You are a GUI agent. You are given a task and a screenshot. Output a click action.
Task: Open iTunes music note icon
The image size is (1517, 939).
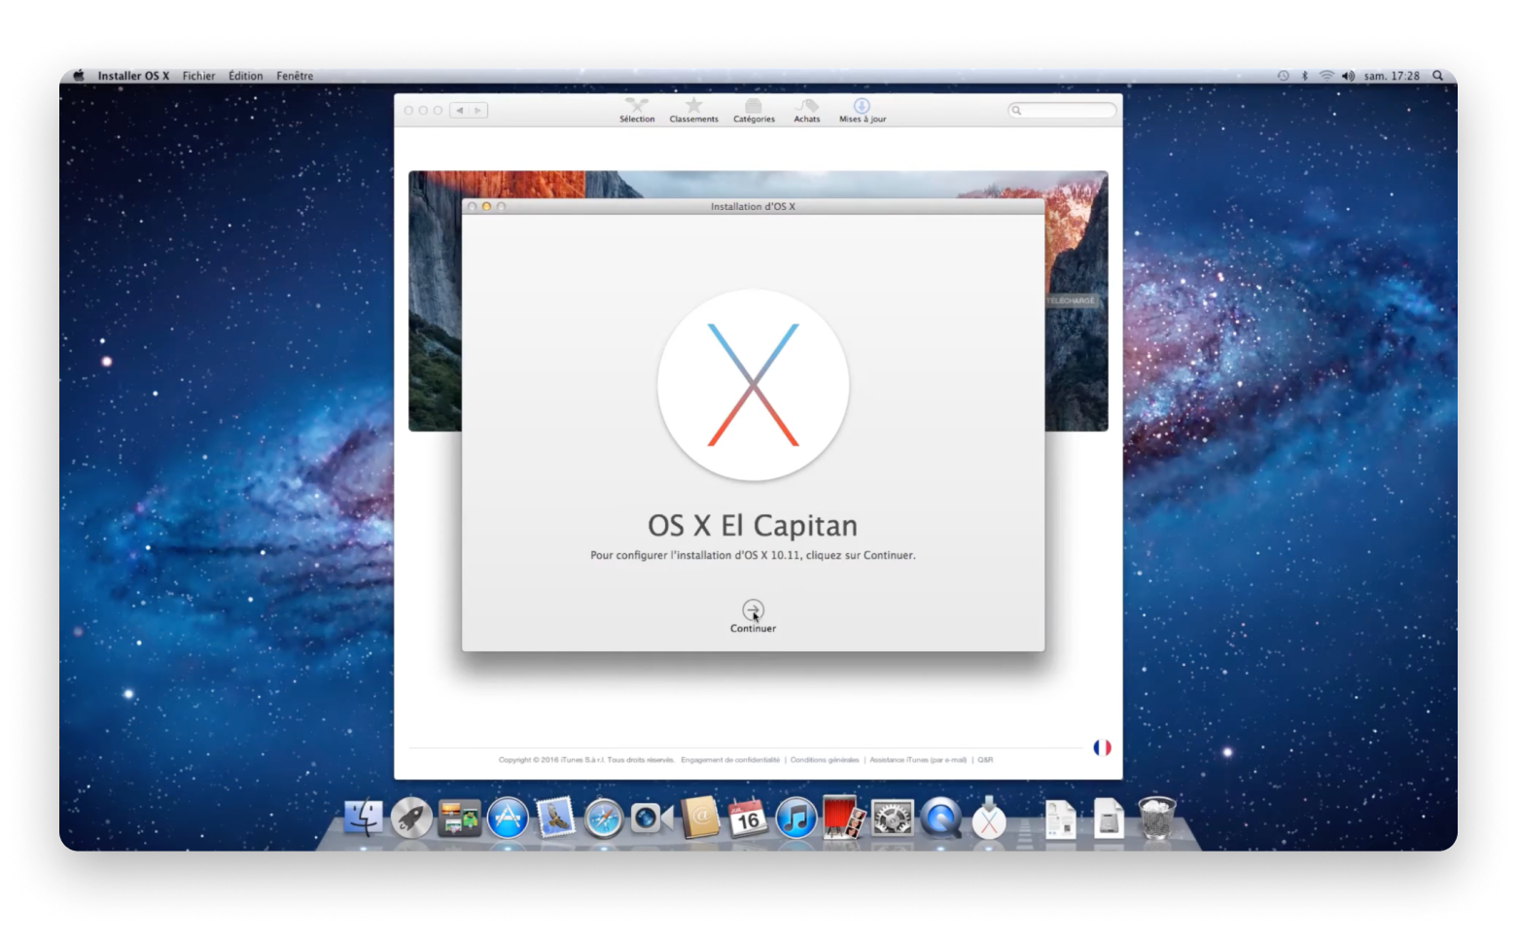click(x=795, y=817)
